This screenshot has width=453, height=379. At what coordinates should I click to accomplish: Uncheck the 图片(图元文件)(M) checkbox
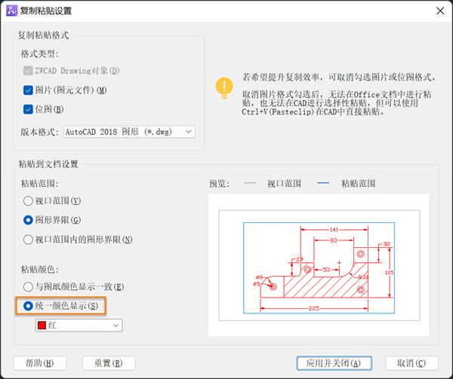[x=28, y=90]
